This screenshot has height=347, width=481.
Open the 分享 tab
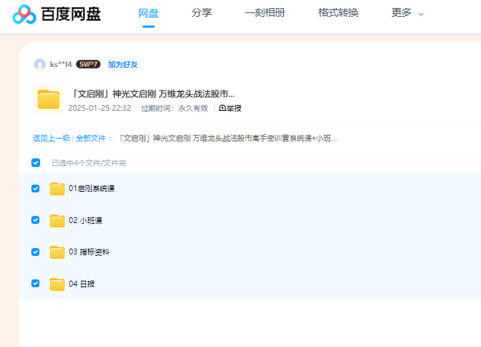(x=201, y=12)
